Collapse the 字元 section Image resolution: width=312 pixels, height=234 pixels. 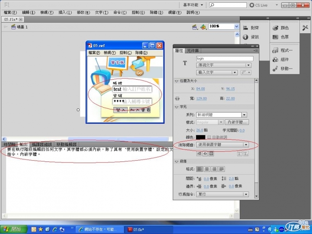click(176, 107)
